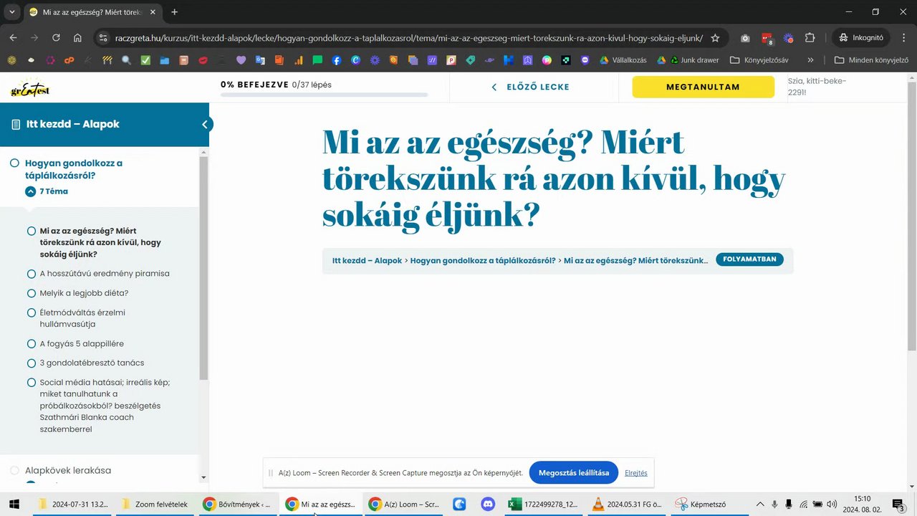
Task: Click the browser address bar URL
Action: 408,38
